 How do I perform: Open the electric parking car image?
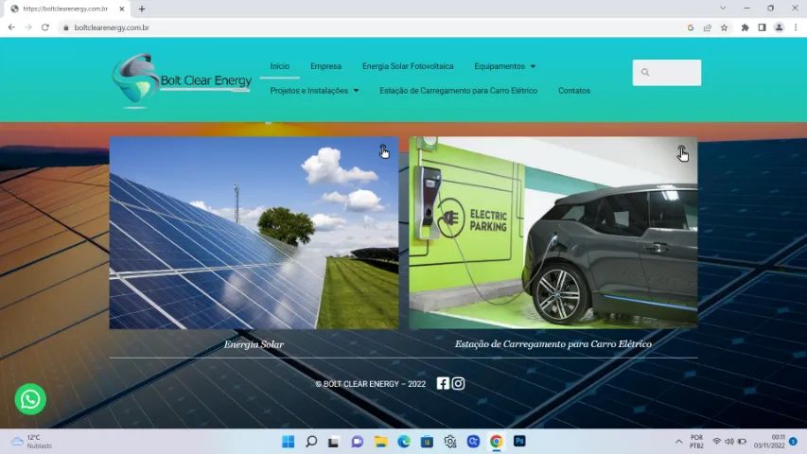pos(553,233)
